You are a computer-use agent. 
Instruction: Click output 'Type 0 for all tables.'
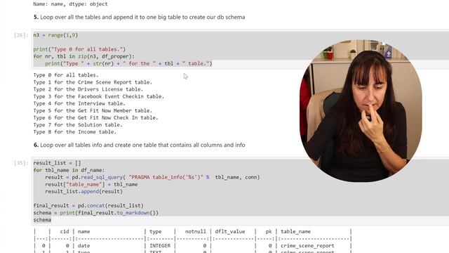(x=66, y=75)
